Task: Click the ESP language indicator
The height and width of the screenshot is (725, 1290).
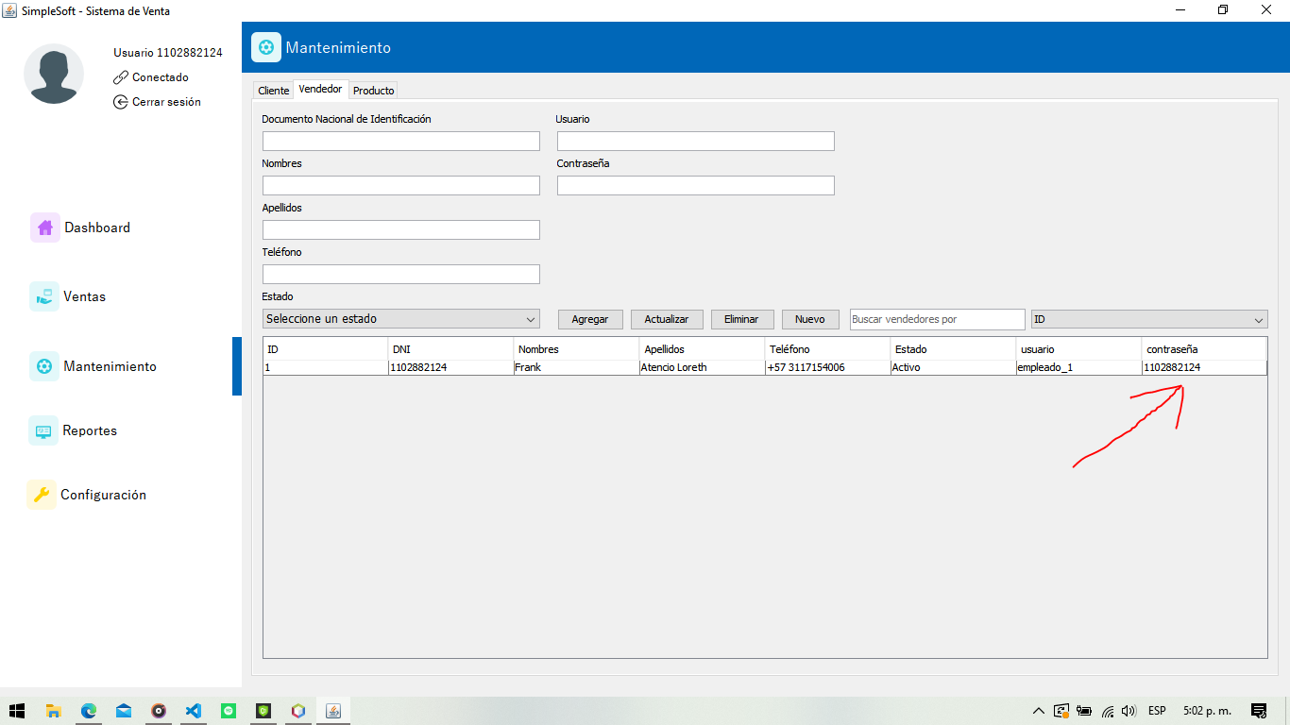Action: 1157,711
